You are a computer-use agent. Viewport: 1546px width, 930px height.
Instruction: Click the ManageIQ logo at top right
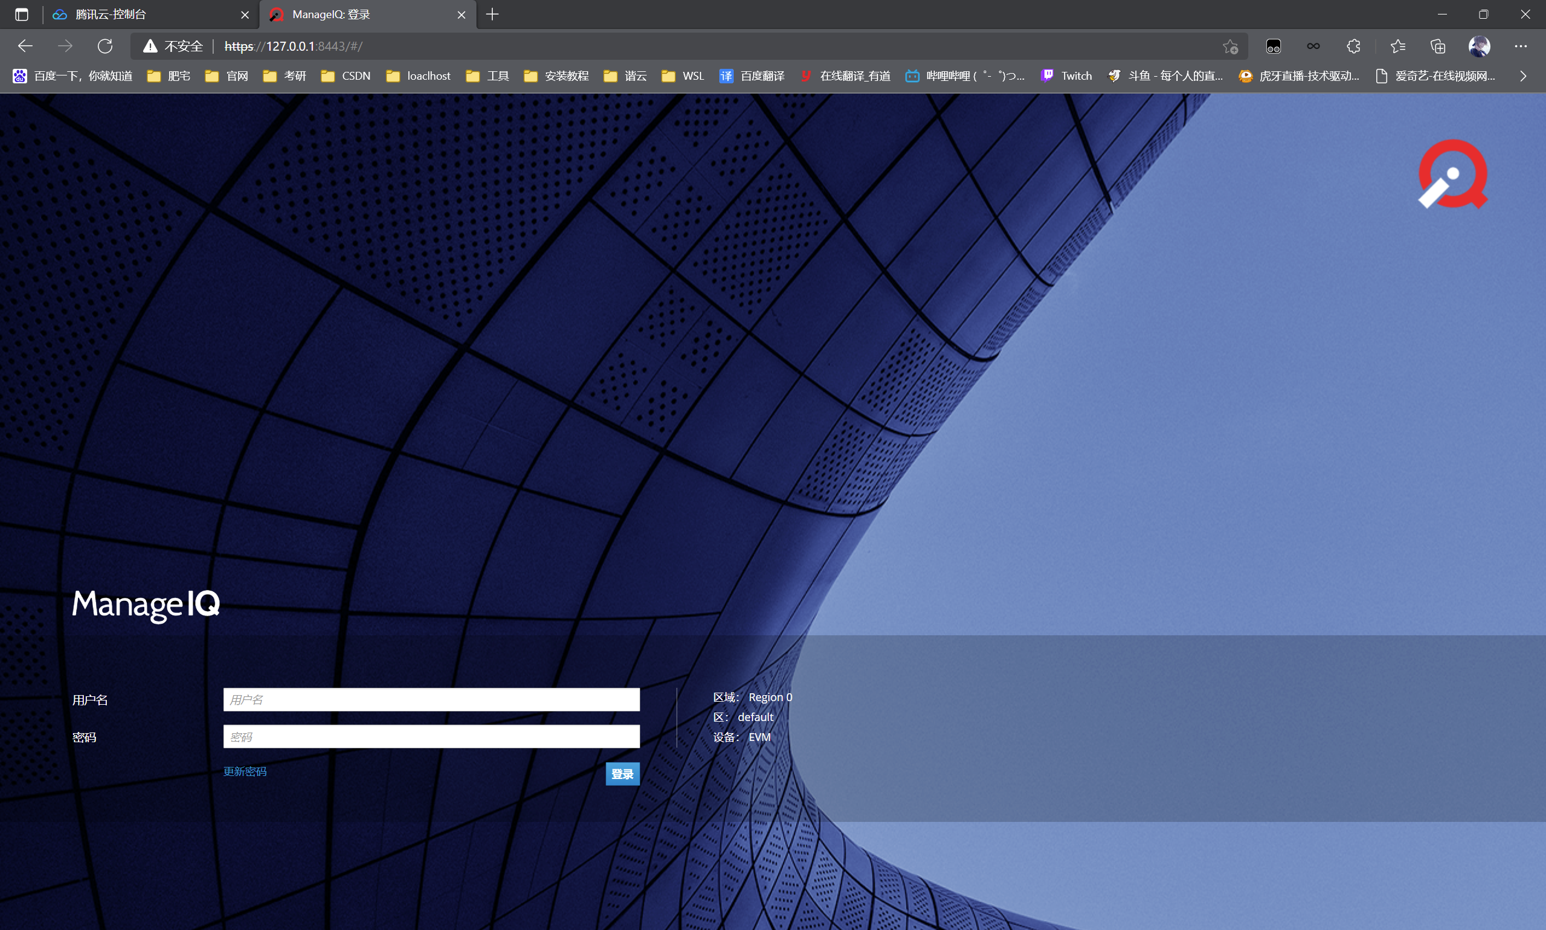click(x=1452, y=174)
